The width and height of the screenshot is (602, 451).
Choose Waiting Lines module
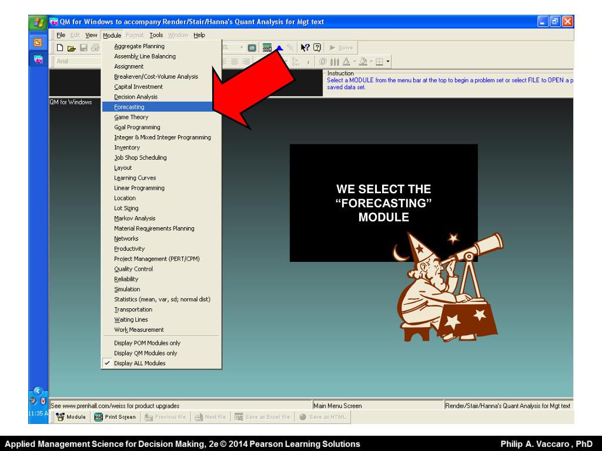(131, 319)
